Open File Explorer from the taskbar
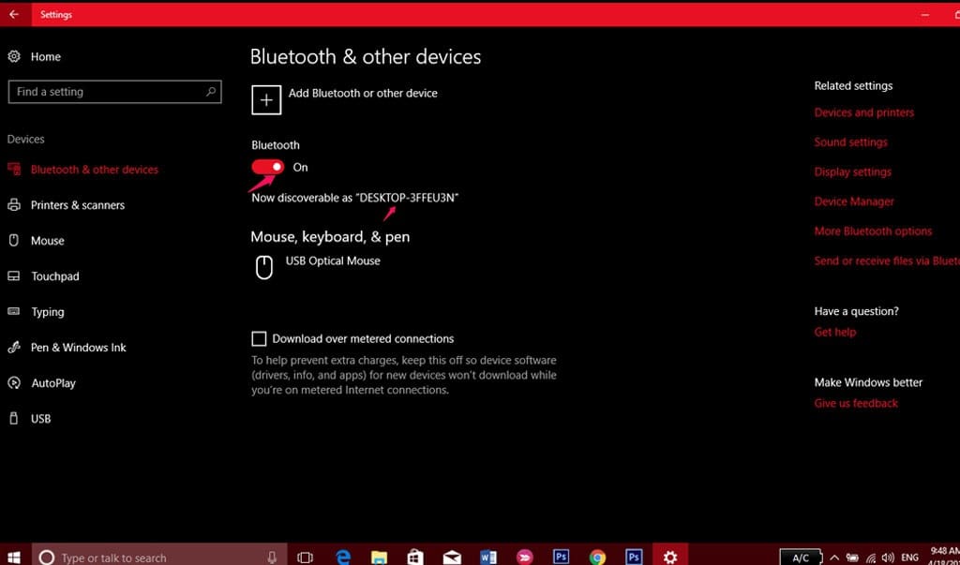Screen dimensions: 960x565 [x=379, y=557]
